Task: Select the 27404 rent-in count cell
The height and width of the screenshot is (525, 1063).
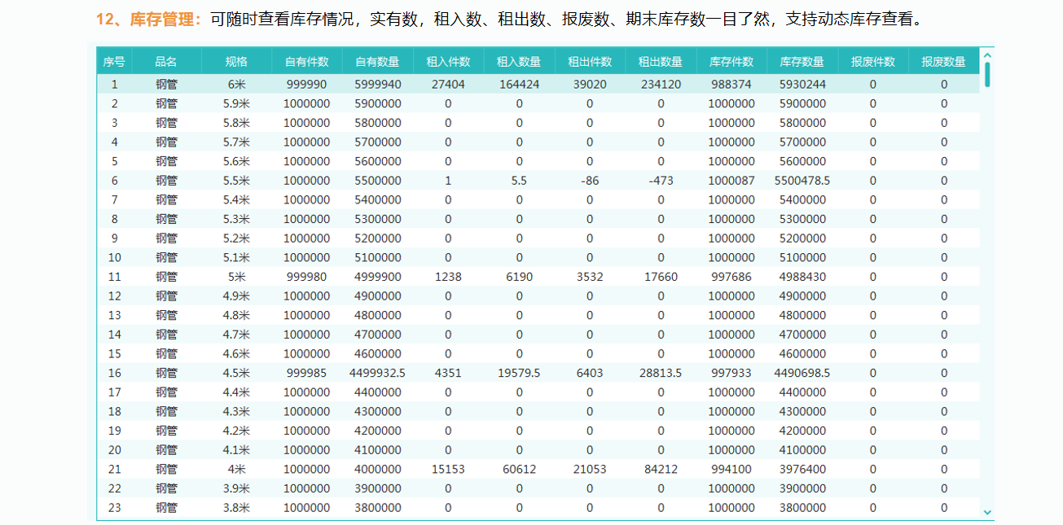Action: pyautogui.click(x=448, y=84)
